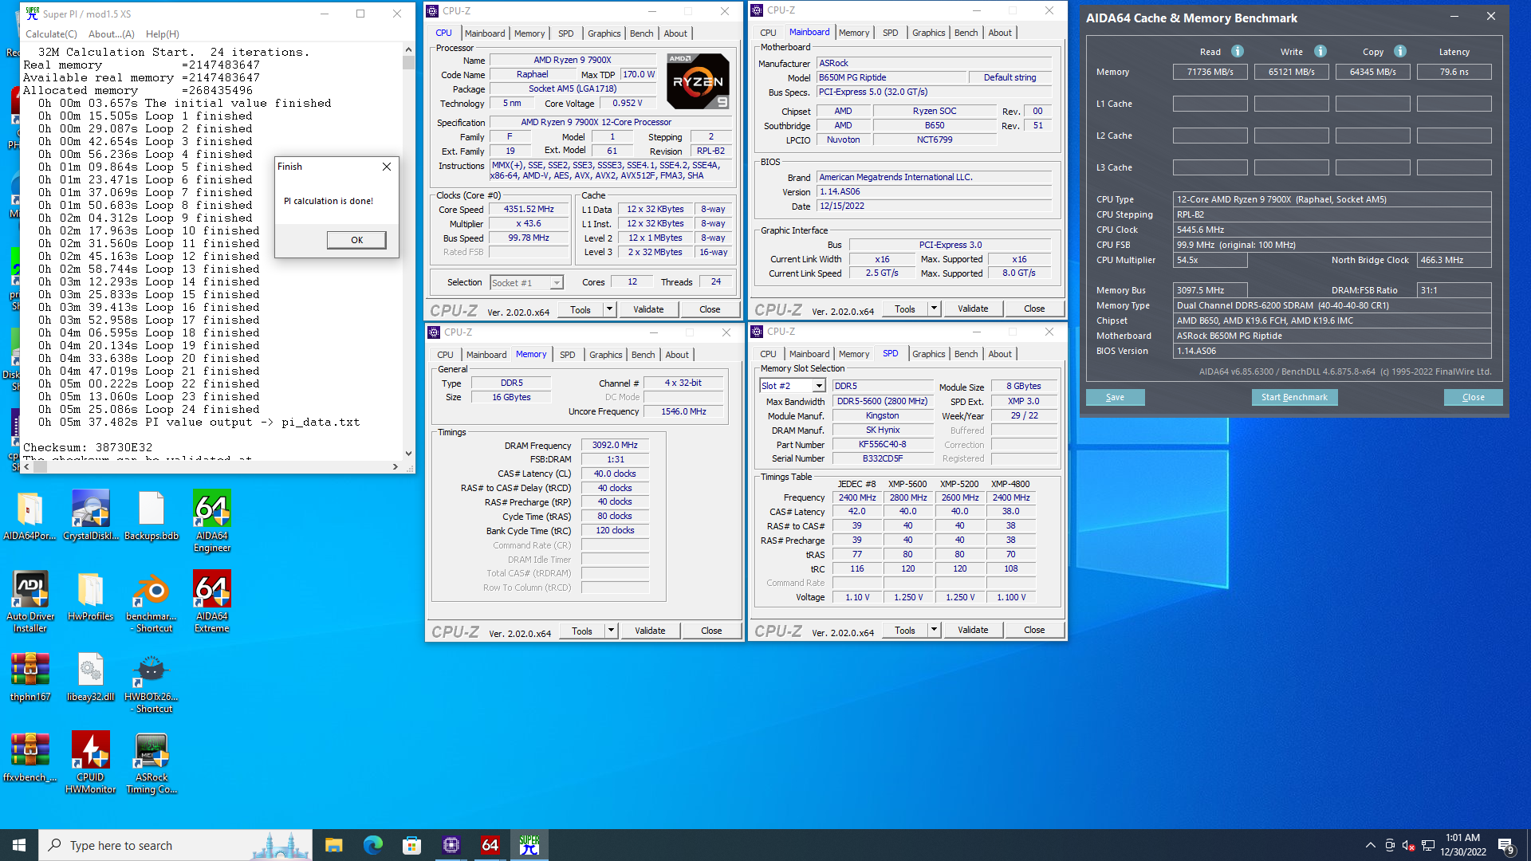Click the Copy info icon in AIDA64

(1400, 51)
